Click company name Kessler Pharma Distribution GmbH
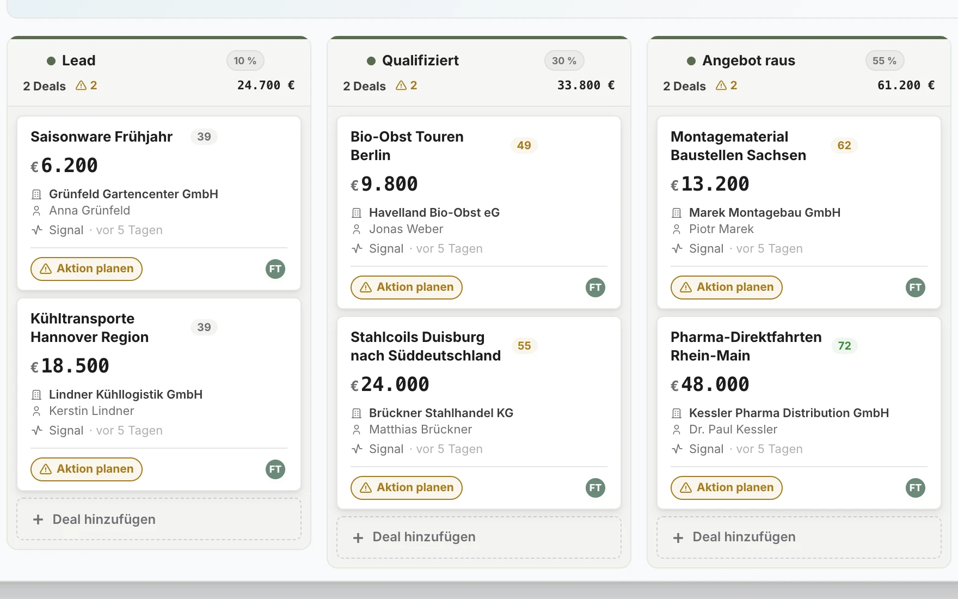 coord(789,413)
